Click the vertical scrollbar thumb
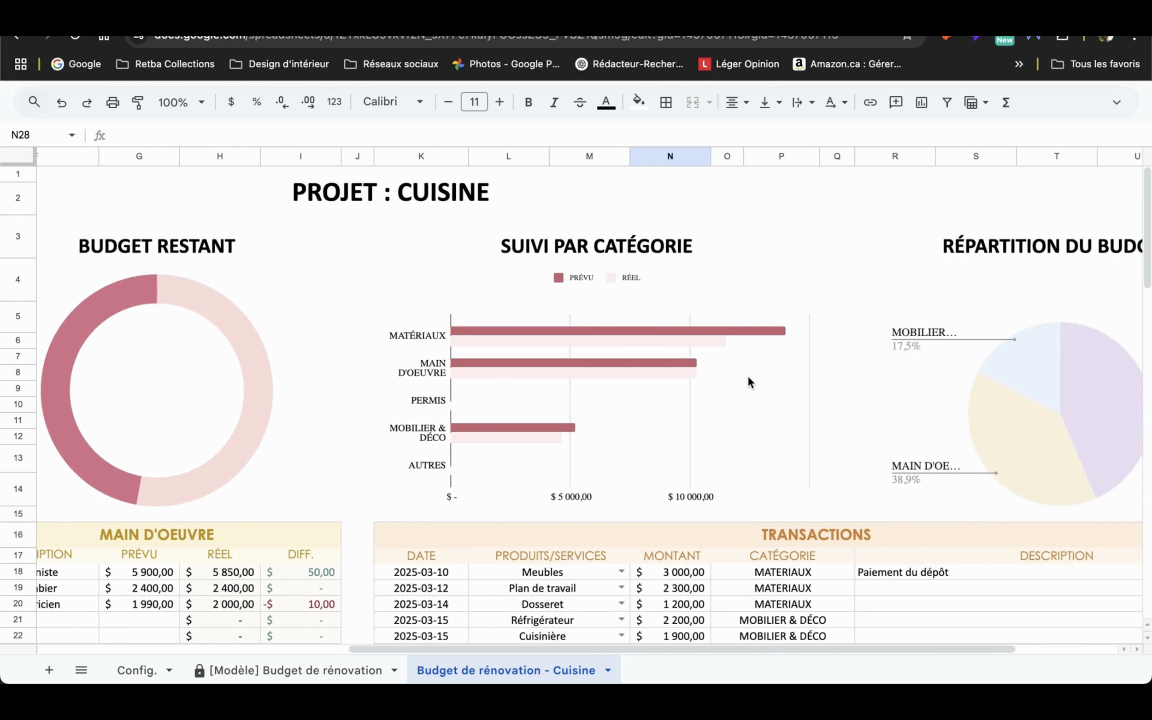 1147,228
